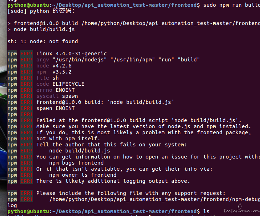Click the testerhome.com watermark
Screen dimensions: 260x216
242,210
